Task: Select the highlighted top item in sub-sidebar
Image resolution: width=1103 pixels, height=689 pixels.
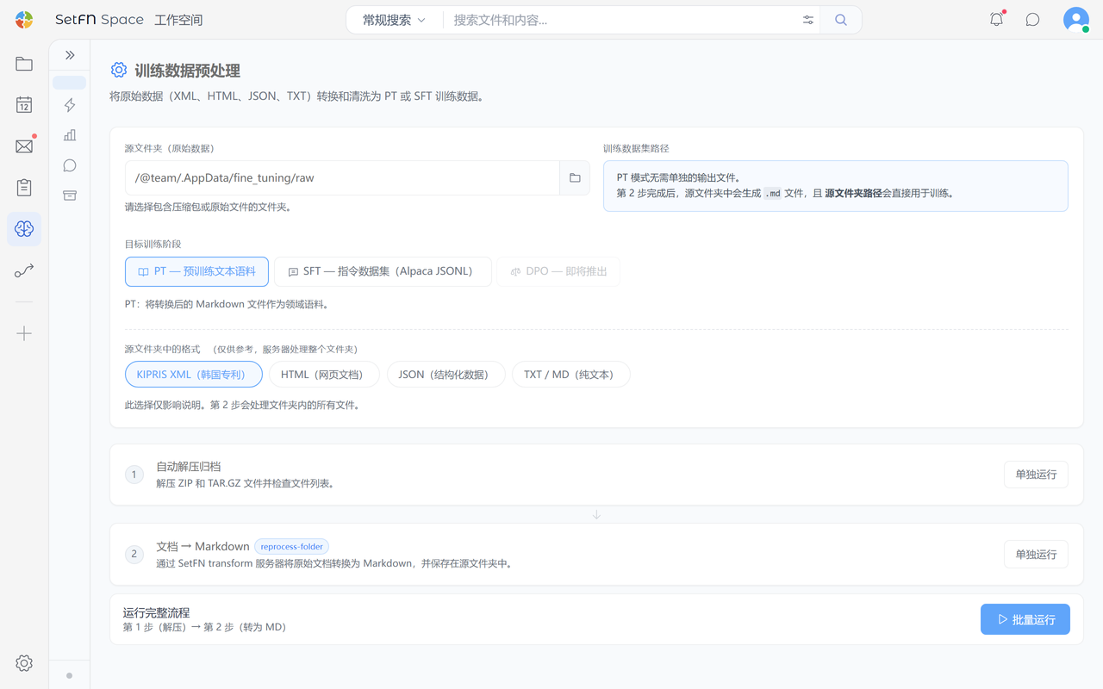Action: click(70, 83)
